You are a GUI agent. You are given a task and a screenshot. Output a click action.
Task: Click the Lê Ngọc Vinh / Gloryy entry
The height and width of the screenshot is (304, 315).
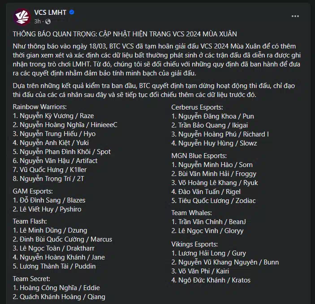207,231
